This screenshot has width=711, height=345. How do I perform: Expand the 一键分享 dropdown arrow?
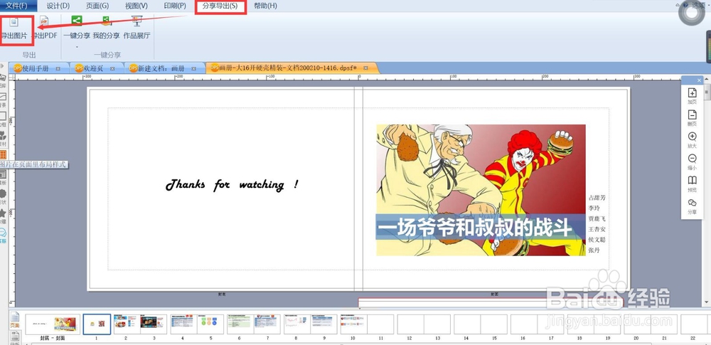pyautogui.click(x=77, y=46)
